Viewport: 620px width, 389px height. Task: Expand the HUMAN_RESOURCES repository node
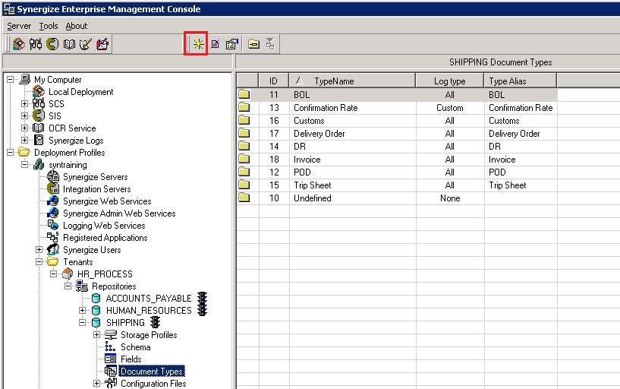[x=82, y=310]
